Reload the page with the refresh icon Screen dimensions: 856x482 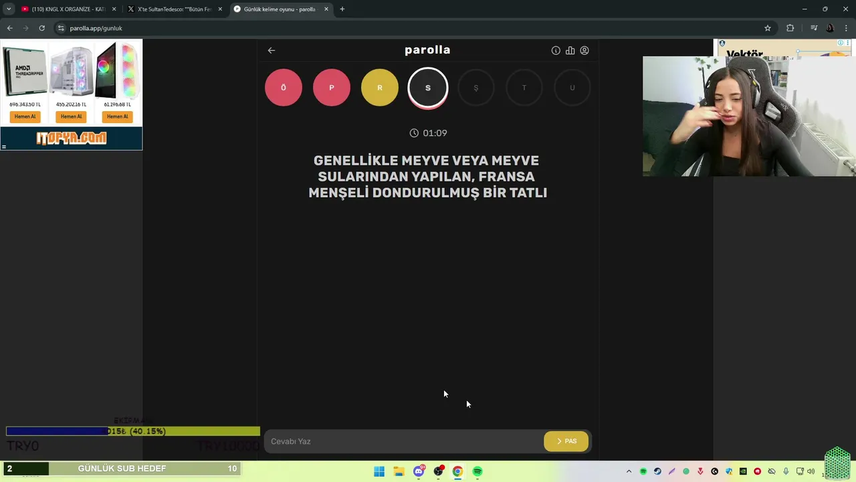[x=41, y=28]
